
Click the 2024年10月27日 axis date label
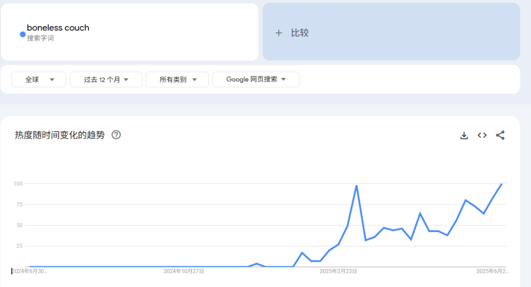184,271
